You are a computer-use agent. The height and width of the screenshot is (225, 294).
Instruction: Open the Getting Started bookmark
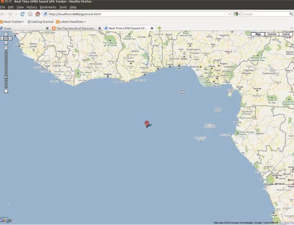tap(40, 22)
